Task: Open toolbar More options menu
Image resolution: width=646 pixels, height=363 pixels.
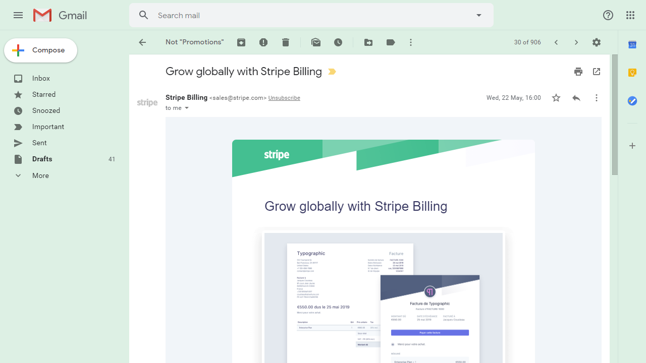Action: pos(411,42)
